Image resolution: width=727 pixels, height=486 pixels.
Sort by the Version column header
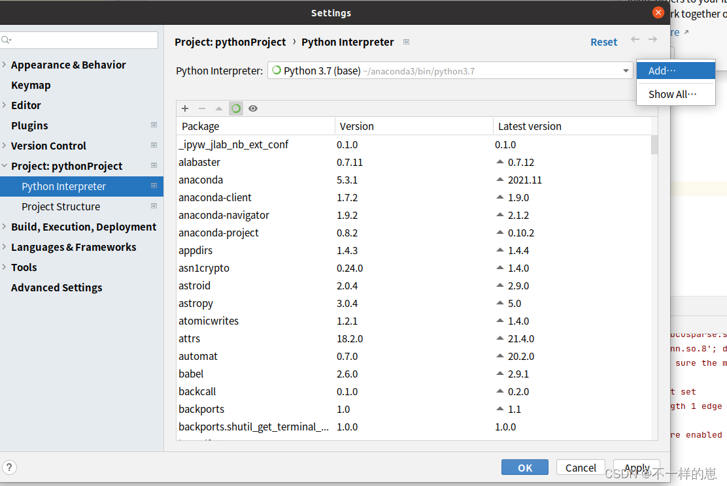(414, 126)
